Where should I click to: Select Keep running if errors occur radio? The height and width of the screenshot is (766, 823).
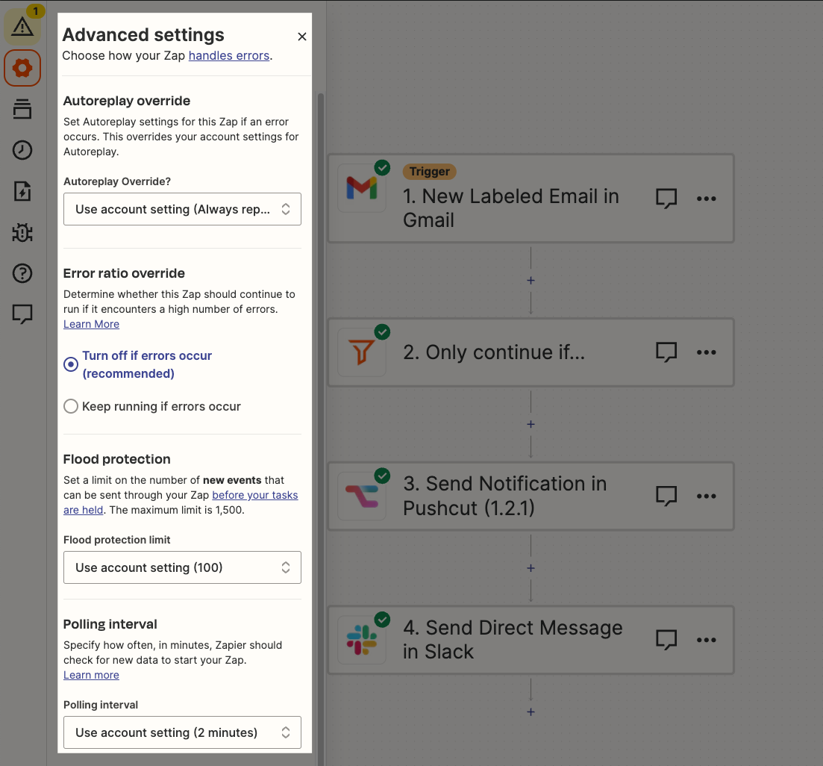click(x=71, y=406)
